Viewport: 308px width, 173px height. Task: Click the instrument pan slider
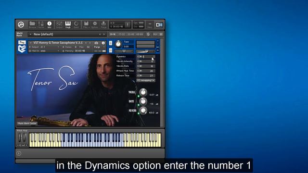[124, 51]
